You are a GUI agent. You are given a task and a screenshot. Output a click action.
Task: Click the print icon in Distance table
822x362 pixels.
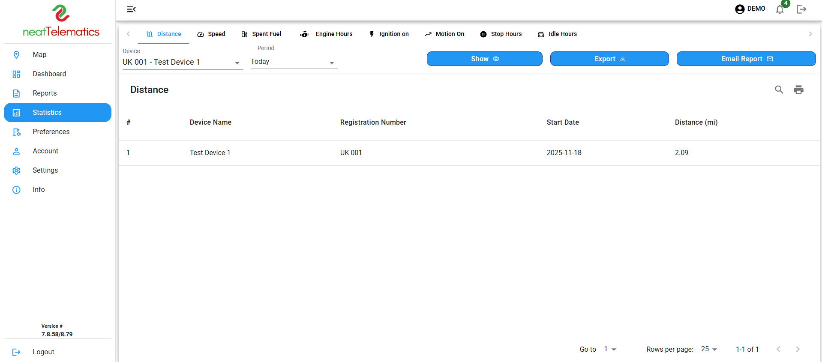coord(798,90)
